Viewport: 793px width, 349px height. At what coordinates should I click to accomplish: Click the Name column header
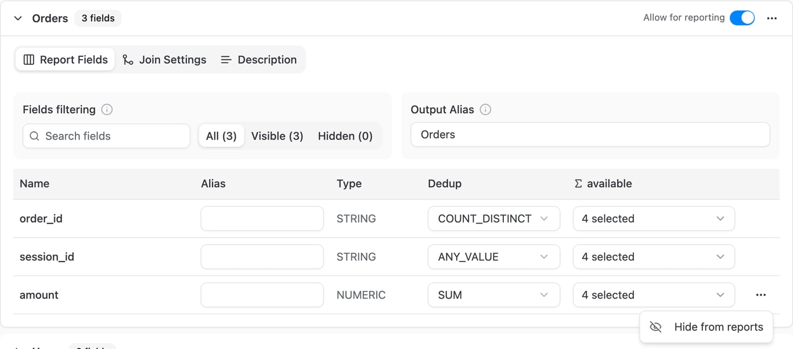34,184
